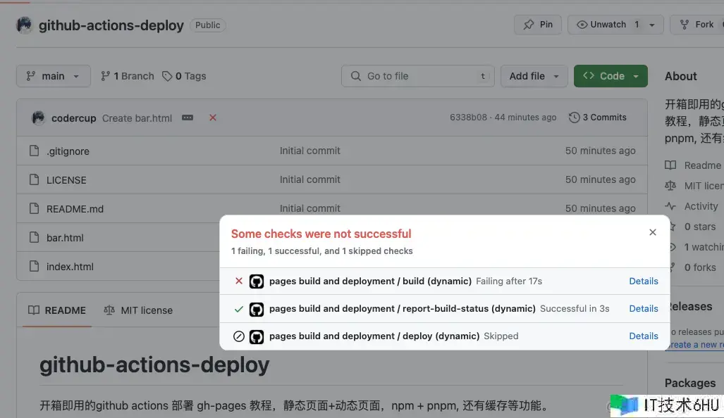
Task: Close the checks status popup
Action: (x=653, y=232)
